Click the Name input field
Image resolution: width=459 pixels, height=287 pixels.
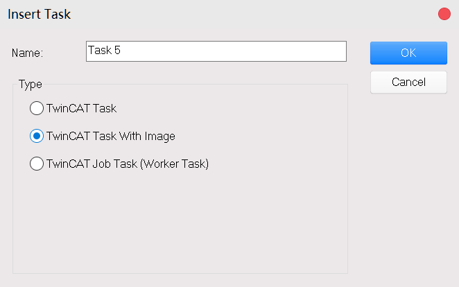coord(216,51)
